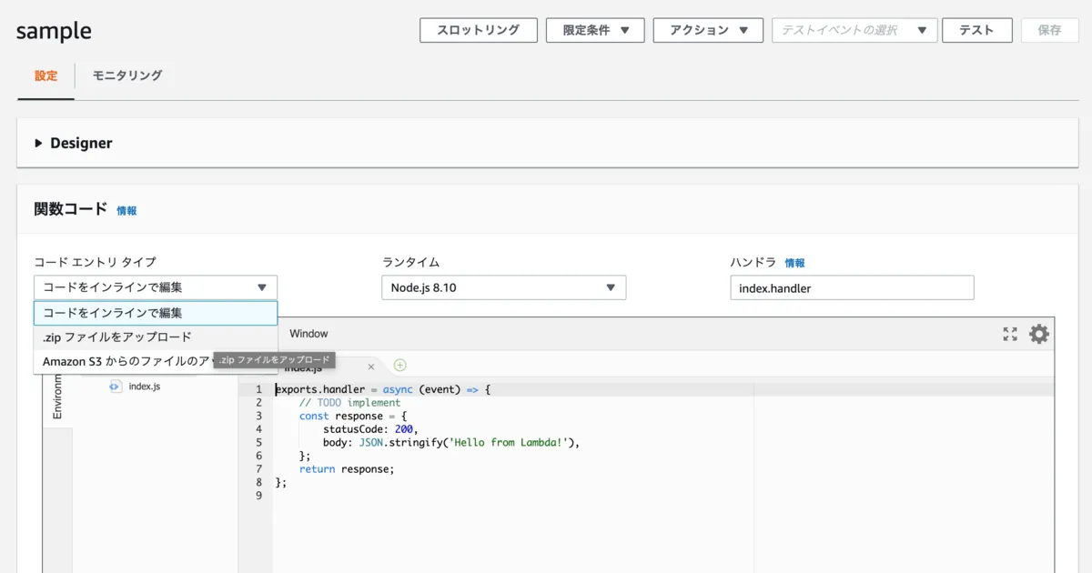The image size is (1092, 573).
Task: Open the editor settings gear icon
Action: 1038,334
